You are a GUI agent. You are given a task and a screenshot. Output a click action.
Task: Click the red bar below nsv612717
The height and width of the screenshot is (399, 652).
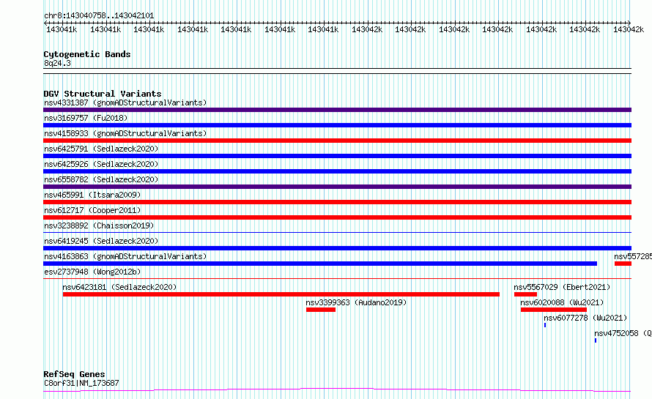coord(337,217)
